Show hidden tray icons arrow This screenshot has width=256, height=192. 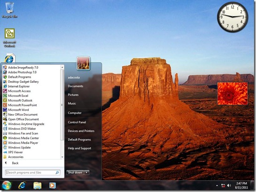(x=217, y=185)
